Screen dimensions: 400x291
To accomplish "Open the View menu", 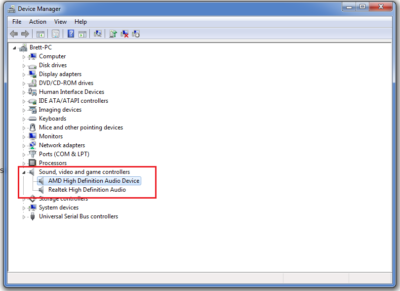I will [60, 22].
